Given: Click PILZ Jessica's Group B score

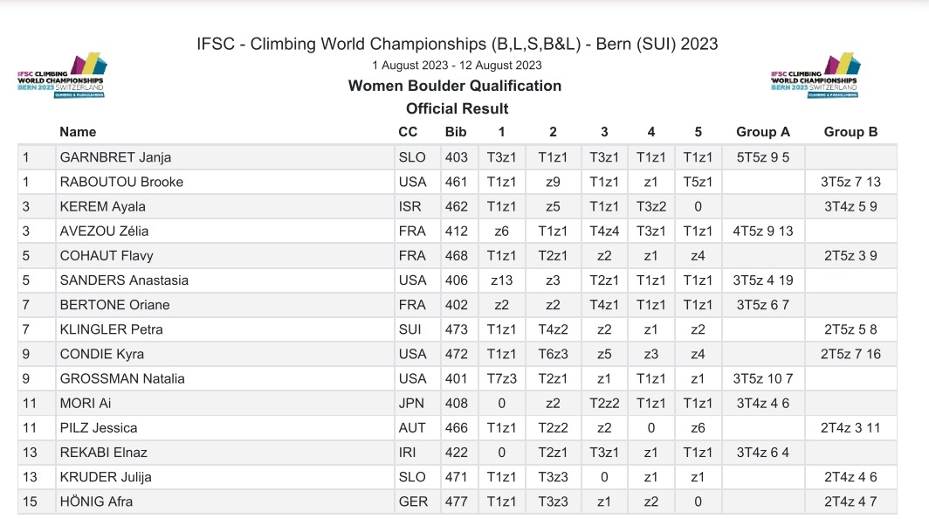Looking at the screenshot, I should click(x=850, y=428).
